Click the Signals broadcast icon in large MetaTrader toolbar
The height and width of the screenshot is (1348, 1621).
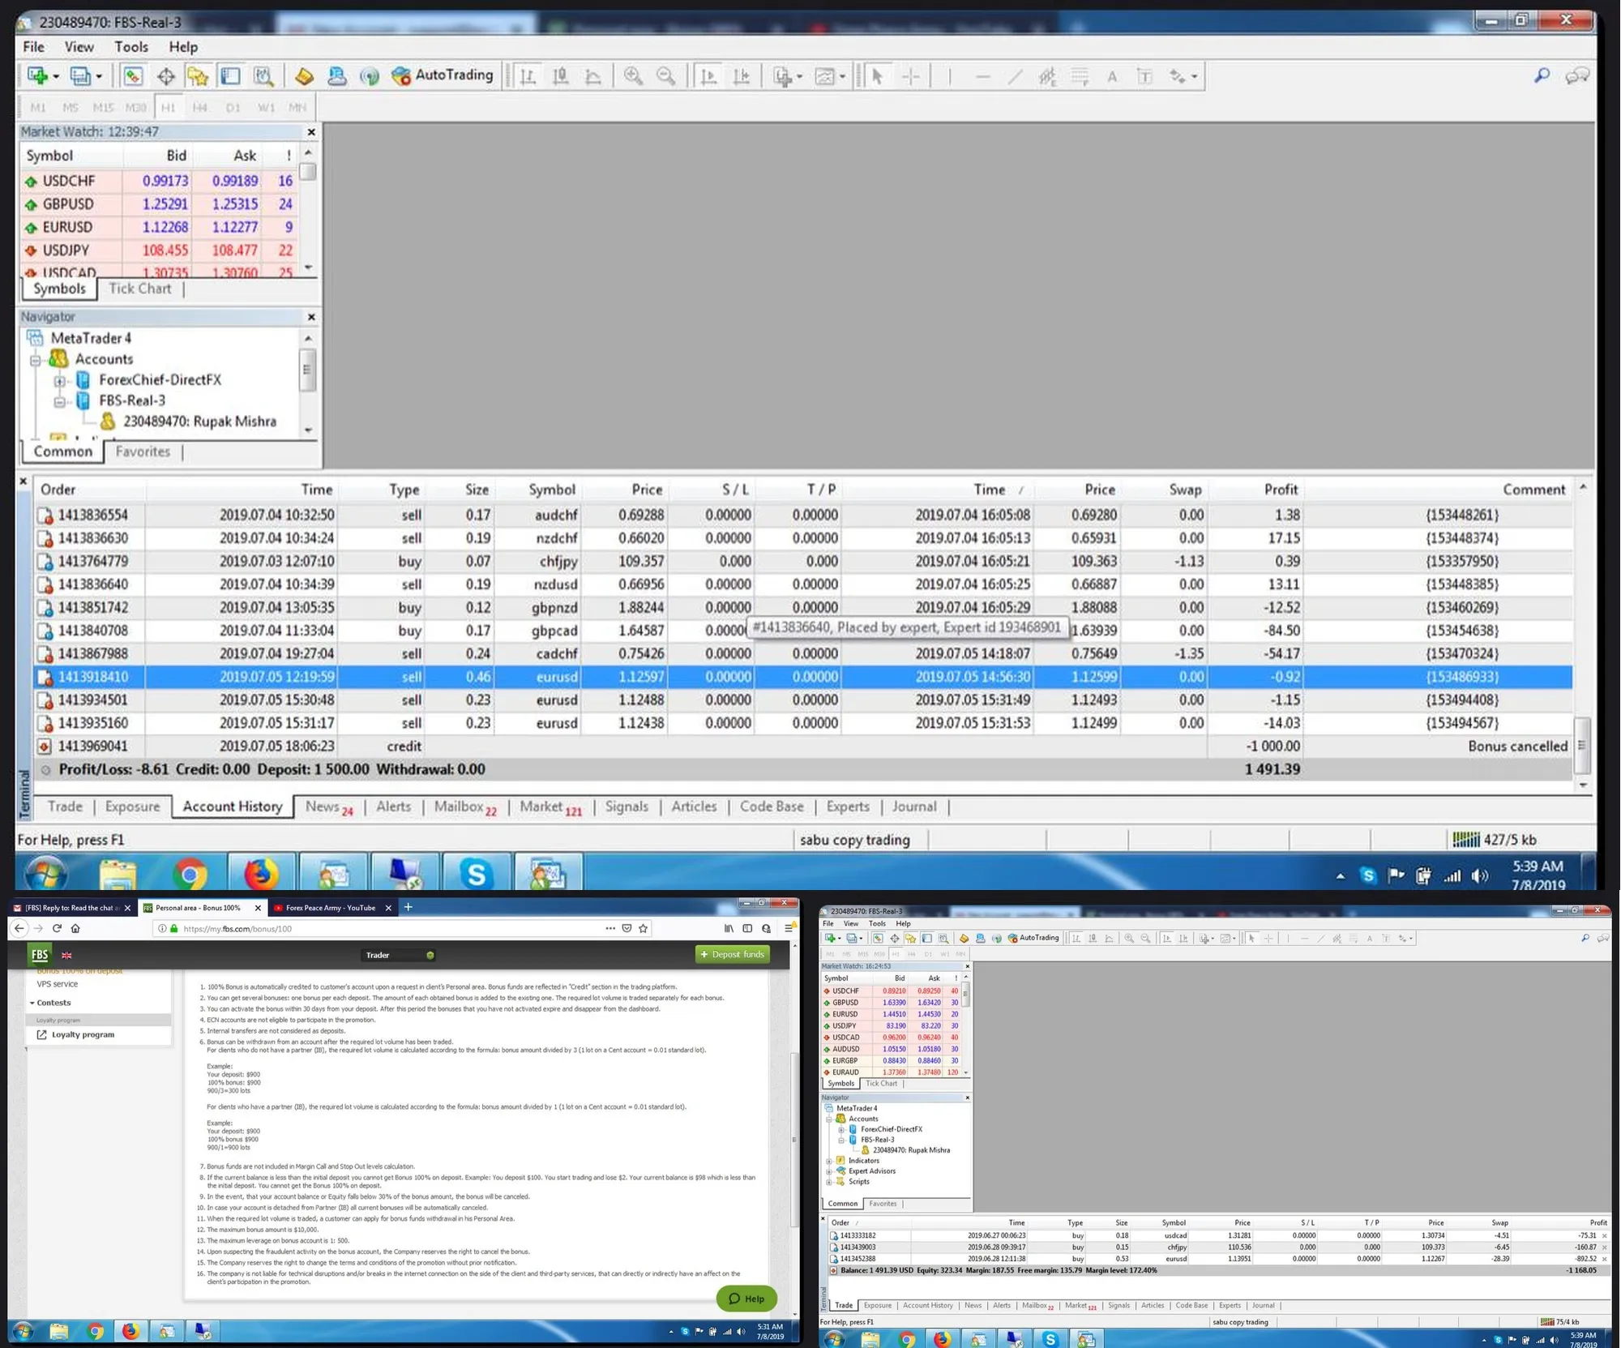click(x=370, y=76)
